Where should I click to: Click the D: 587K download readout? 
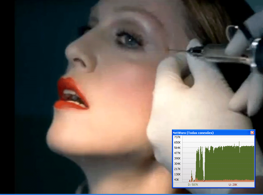pyautogui.click(x=193, y=185)
